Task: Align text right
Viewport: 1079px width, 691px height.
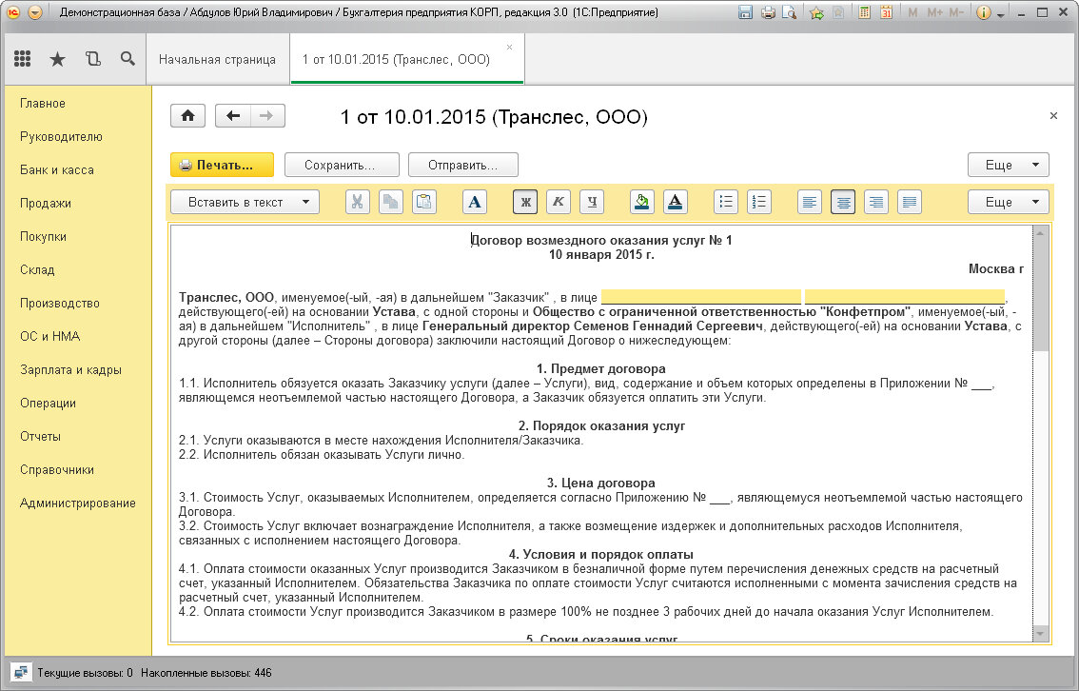Action: 876,203
